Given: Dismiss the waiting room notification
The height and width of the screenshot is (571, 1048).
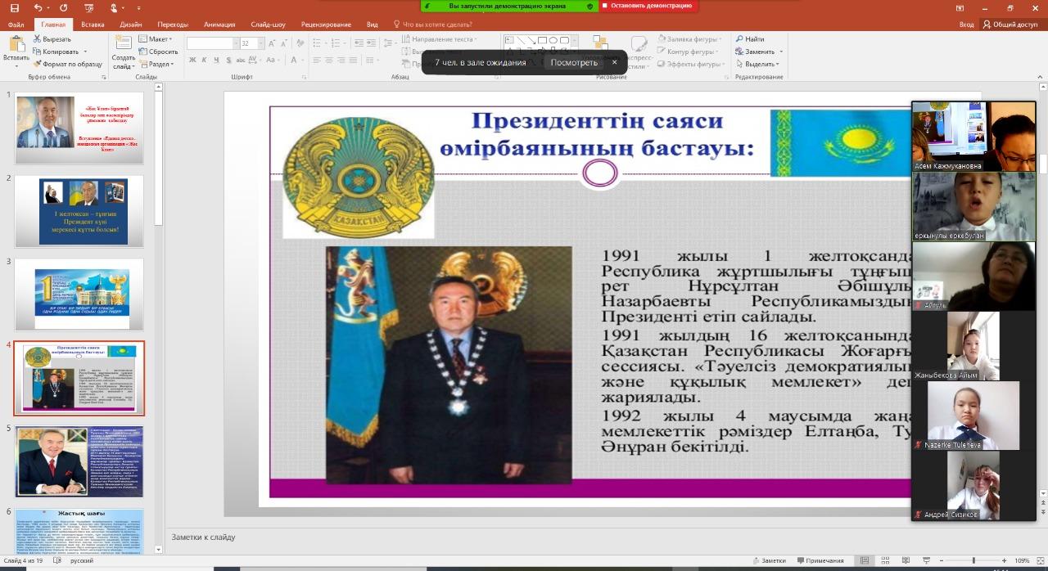Looking at the screenshot, I should click(x=615, y=62).
